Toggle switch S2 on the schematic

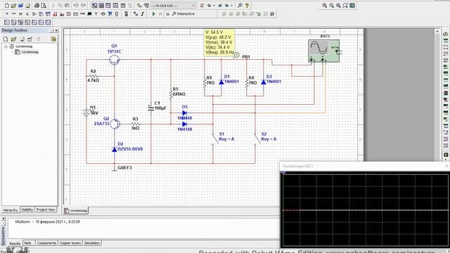257,139
